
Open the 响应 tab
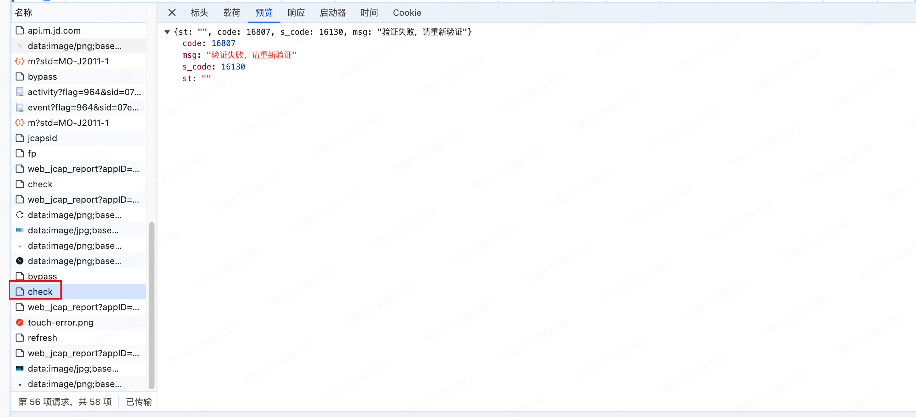[296, 13]
